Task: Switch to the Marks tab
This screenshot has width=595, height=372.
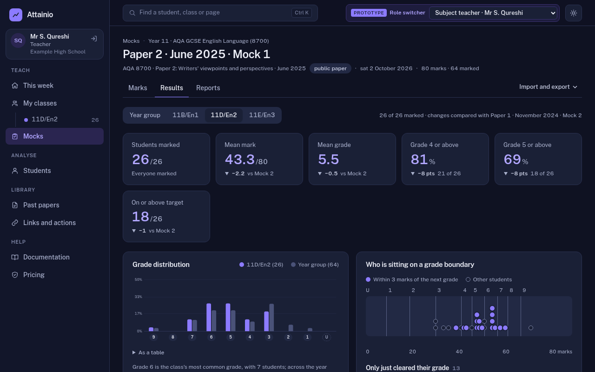Action: pyautogui.click(x=138, y=88)
